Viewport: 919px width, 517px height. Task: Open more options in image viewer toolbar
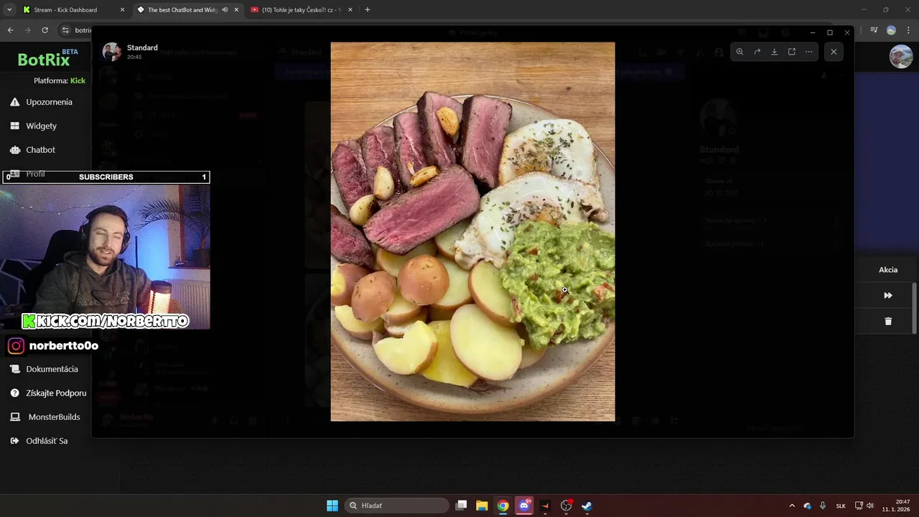[x=808, y=52]
